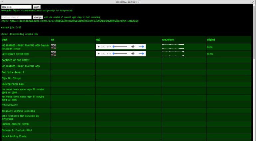The width and height of the screenshot is (256, 141).
Task: Select the SACRIFICE OF THE FITTEST track row
Action: (16, 60)
